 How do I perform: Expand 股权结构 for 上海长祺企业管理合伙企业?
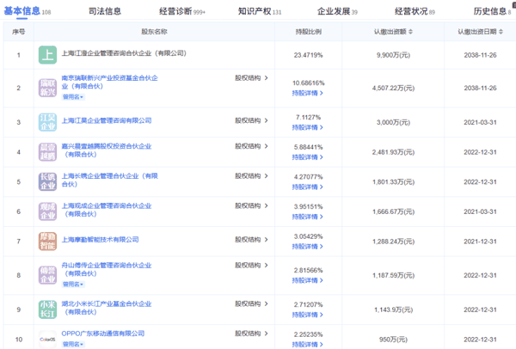251,175
